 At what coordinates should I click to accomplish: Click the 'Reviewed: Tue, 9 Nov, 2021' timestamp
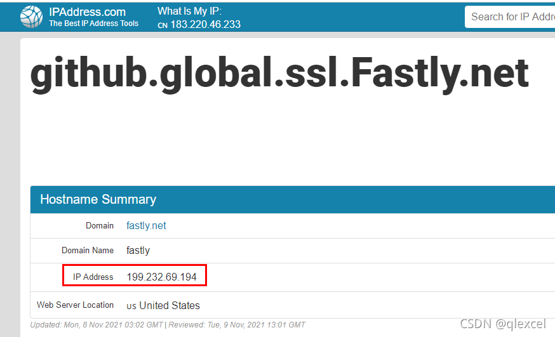tap(237, 324)
